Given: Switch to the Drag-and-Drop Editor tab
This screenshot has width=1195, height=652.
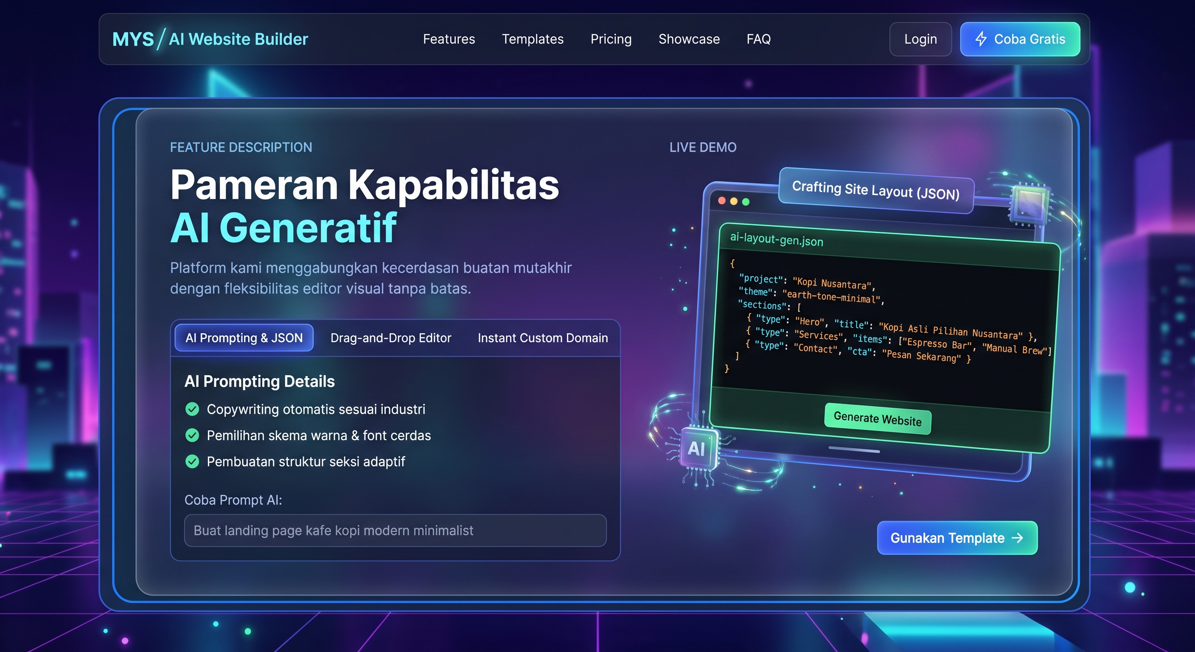Looking at the screenshot, I should [390, 338].
